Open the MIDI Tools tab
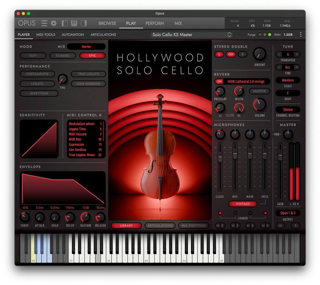The image size is (320, 285). tap(45, 35)
